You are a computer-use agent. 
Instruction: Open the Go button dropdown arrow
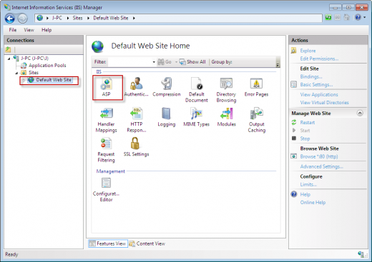click(x=176, y=62)
